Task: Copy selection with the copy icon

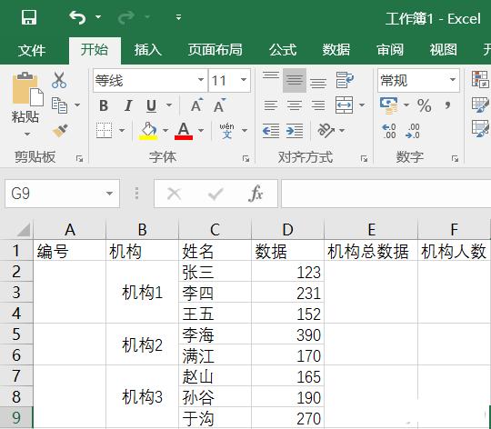Action: click(59, 105)
